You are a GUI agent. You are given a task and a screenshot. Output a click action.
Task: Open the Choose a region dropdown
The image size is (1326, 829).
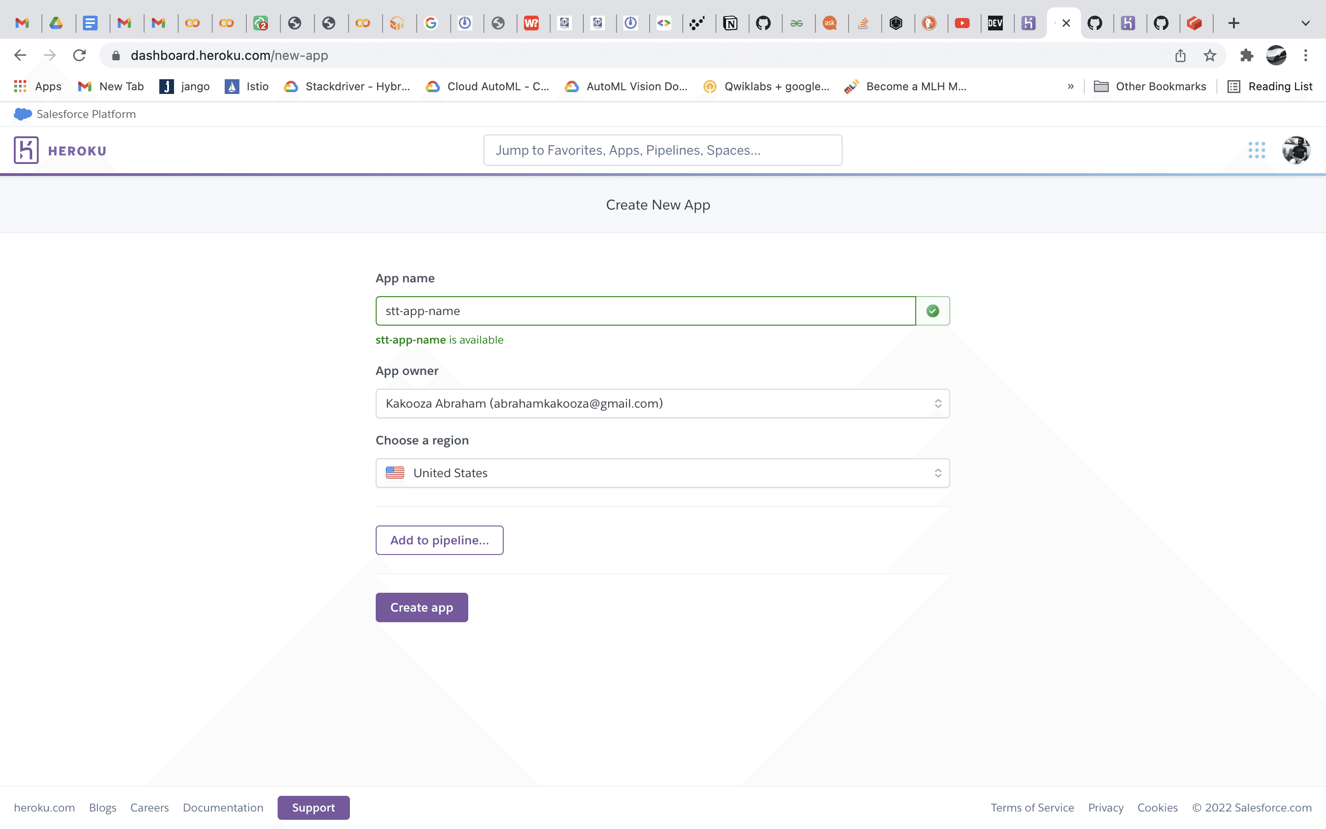(662, 473)
